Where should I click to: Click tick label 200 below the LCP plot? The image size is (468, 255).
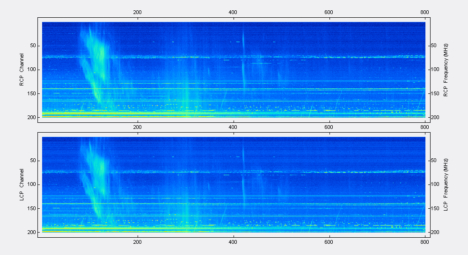click(x=137, y=242)
